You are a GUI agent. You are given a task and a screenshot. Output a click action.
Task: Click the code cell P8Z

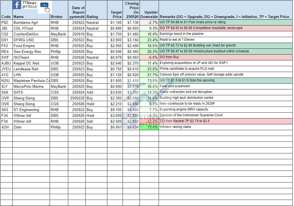coord(6,22)
